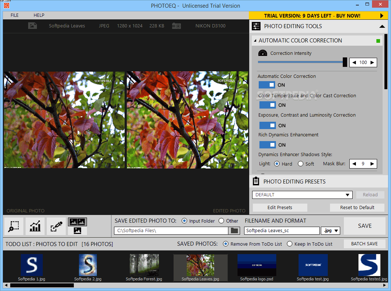391x291 pixels.
Task: Toggle Color Temperature and Color Cast Correction switch
Action: (267, 105)
